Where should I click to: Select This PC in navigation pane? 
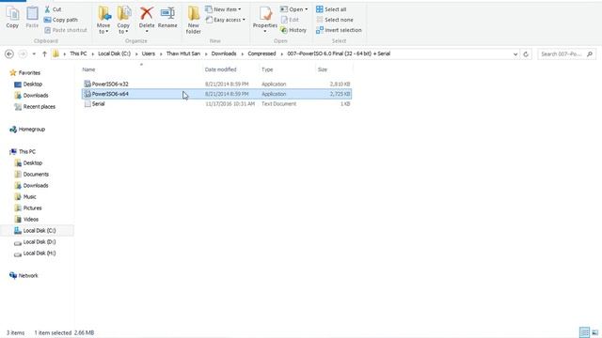[23, 152]
